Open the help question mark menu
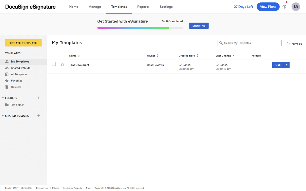This screenshot has width=306, height=191. pyautogui.click(x=284, y=7)
